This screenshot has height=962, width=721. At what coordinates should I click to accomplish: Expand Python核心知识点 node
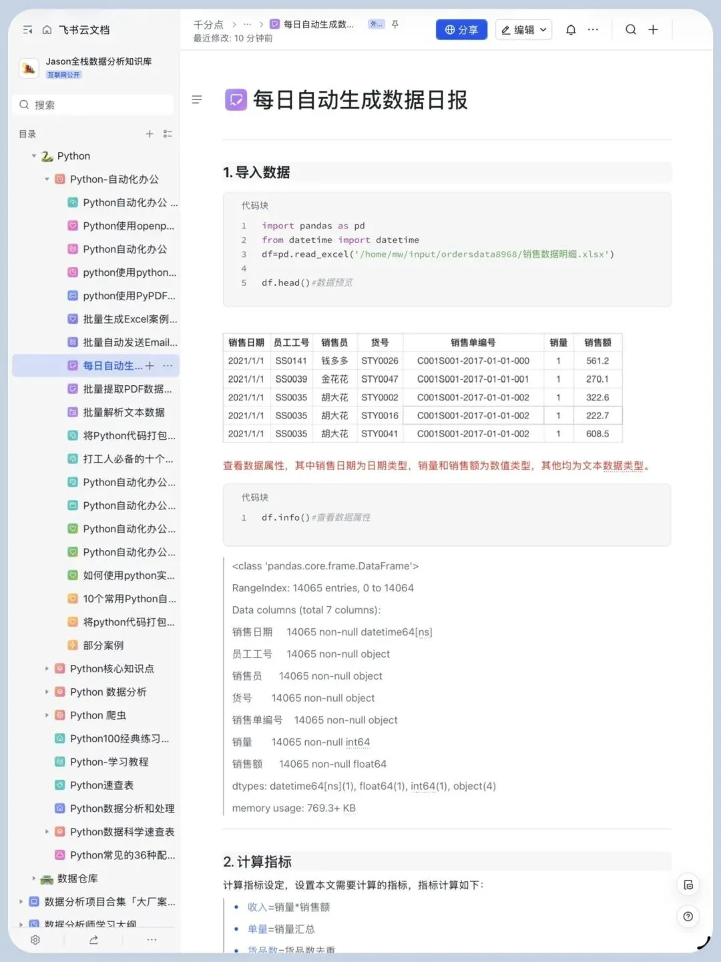click(47, 669)
